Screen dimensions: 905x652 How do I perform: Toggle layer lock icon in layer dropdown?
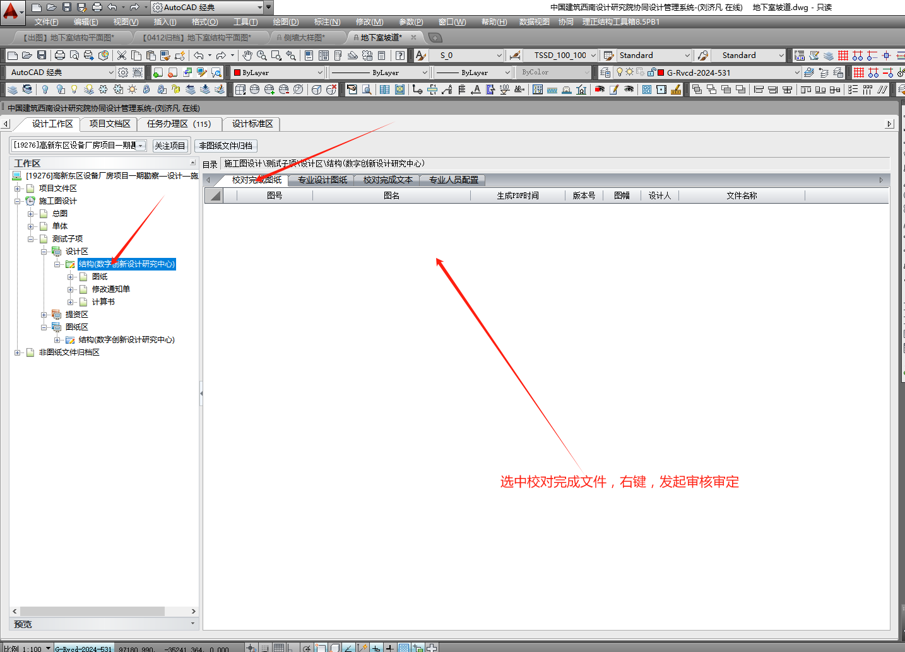651,73
